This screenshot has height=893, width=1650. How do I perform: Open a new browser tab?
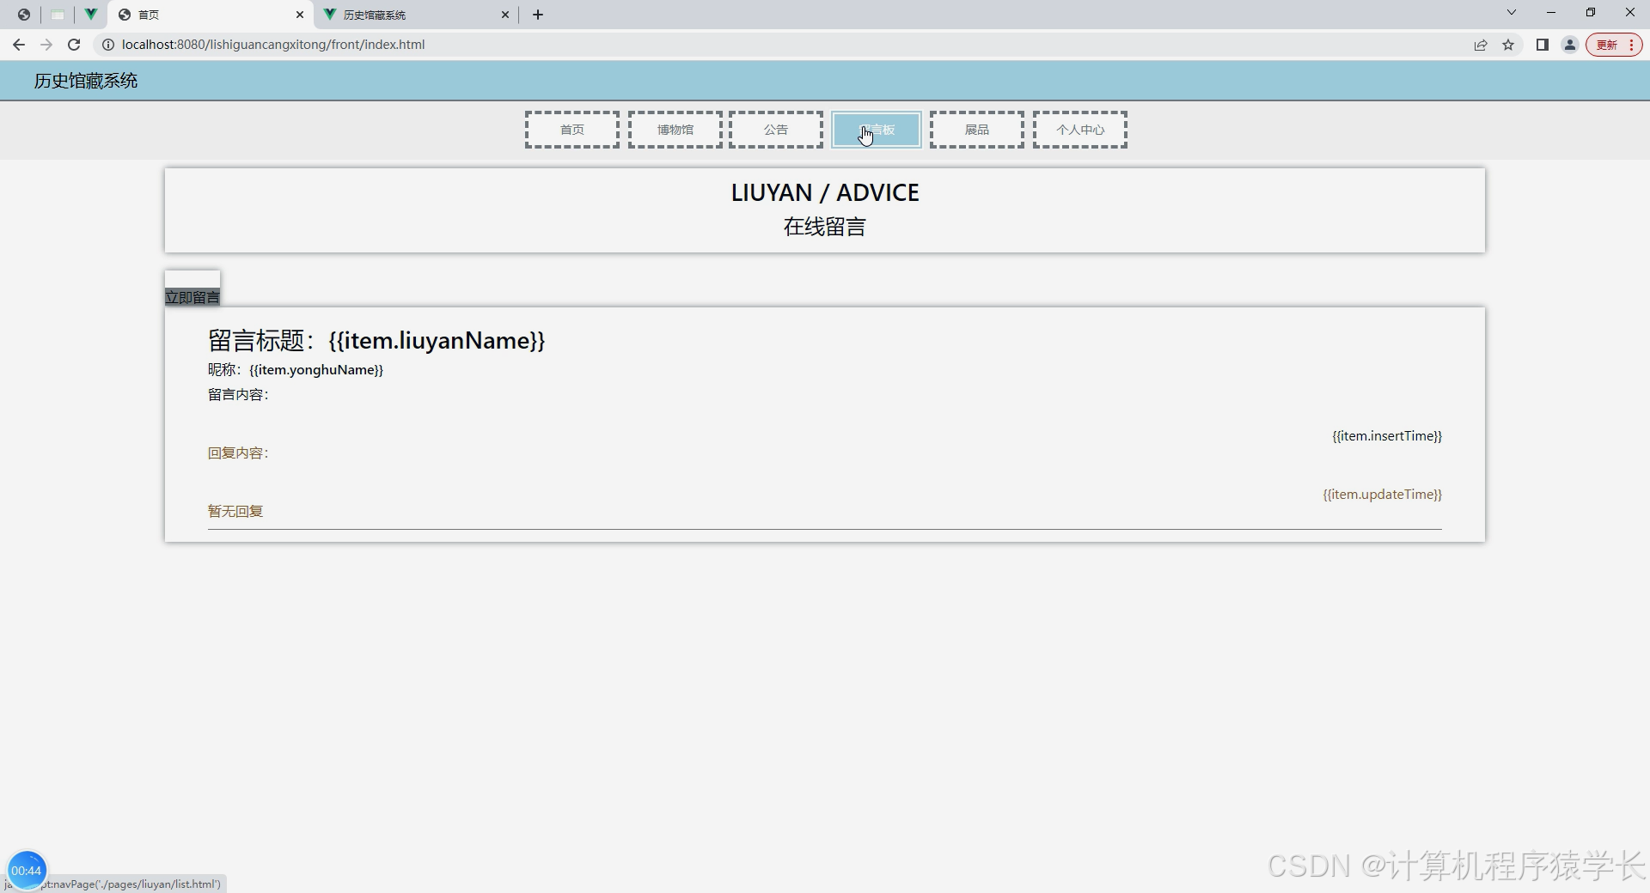point(538,15)
